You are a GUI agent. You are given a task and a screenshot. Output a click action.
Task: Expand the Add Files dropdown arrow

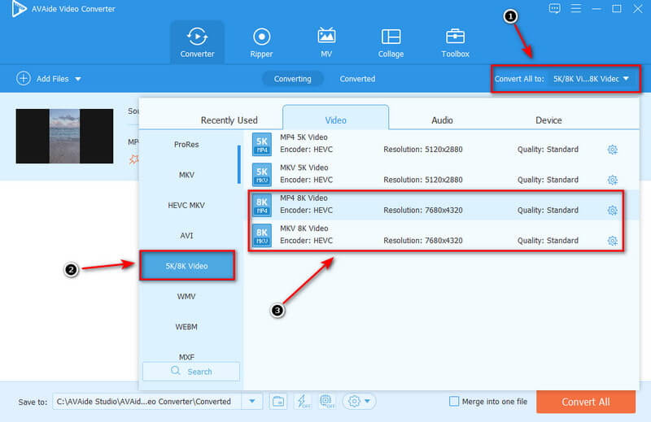[78, 79]
